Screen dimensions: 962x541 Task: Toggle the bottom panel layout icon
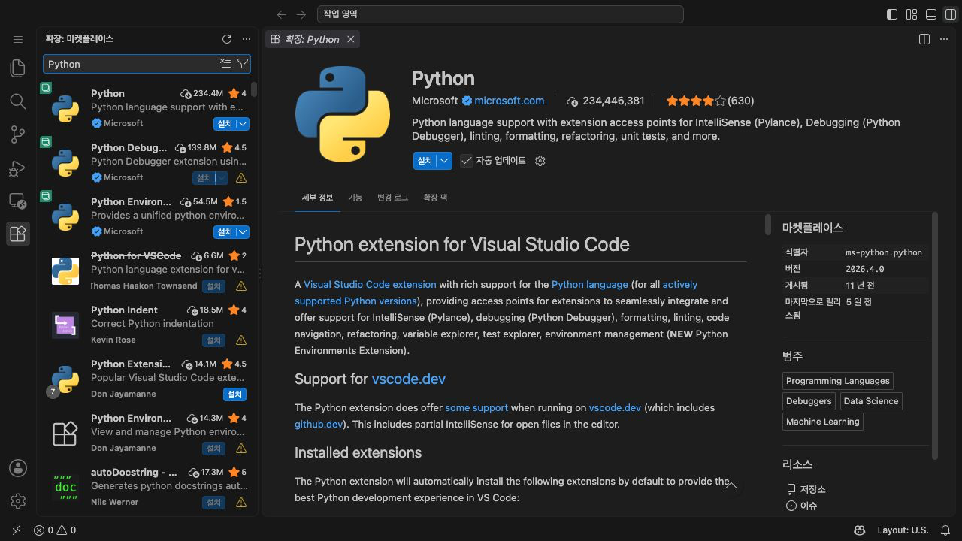(931, 14)
